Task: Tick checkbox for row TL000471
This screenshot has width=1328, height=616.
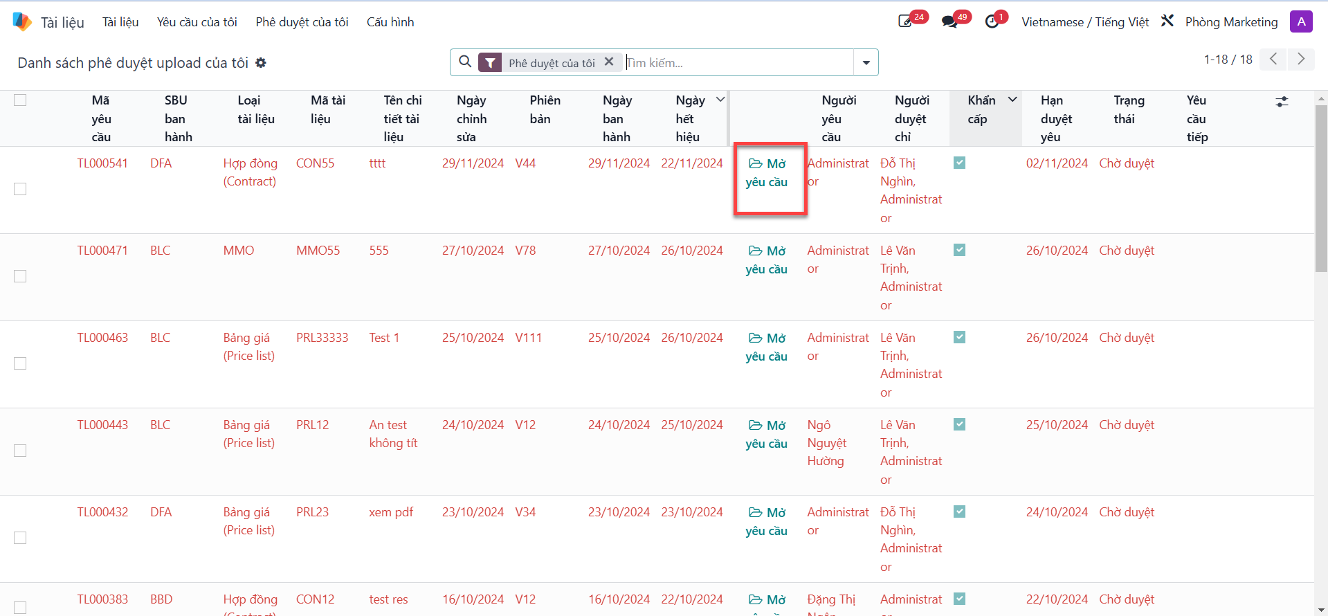Action: [20, 276]
